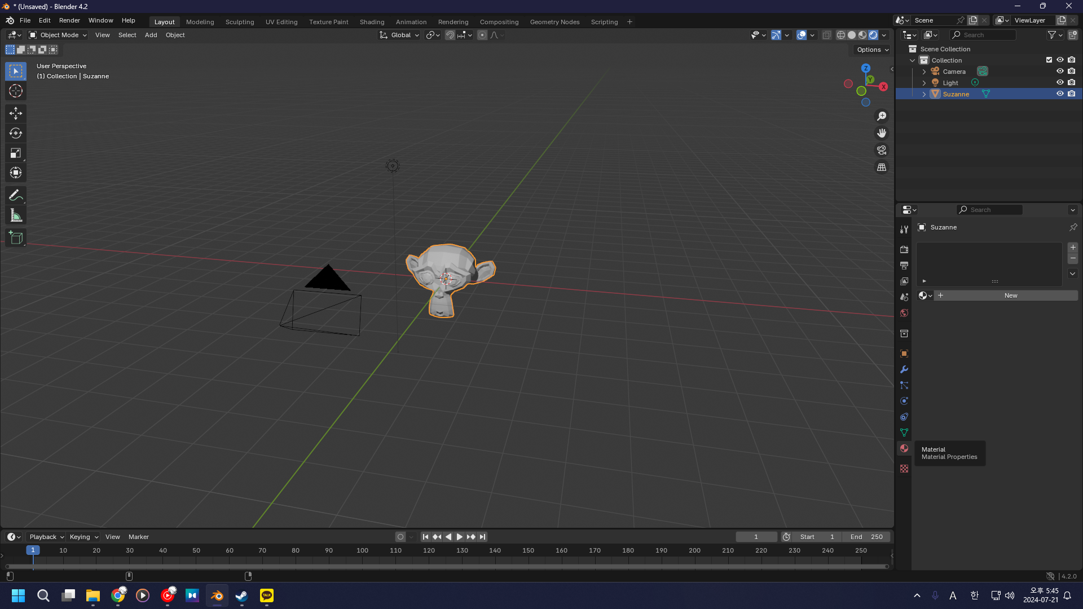Switch to the Shading workspace tab

click(372, 22)
